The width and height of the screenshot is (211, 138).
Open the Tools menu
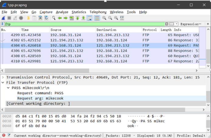131,12
